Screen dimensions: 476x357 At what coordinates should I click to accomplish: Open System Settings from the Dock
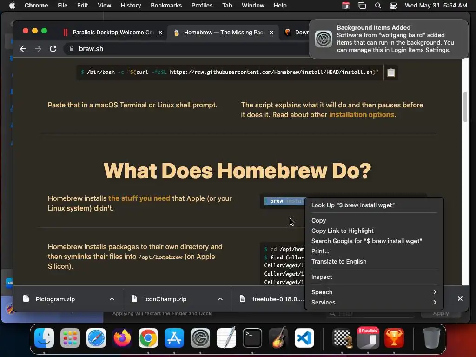coord(200,338)
